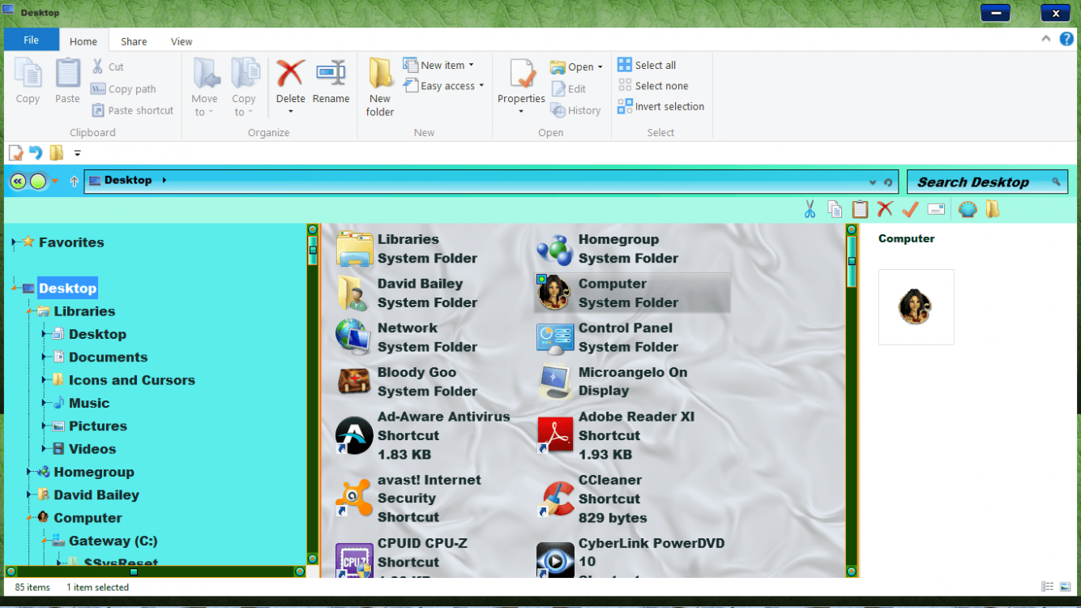
Task: Click the globe icon in command bar
Action: click(968, 209)
